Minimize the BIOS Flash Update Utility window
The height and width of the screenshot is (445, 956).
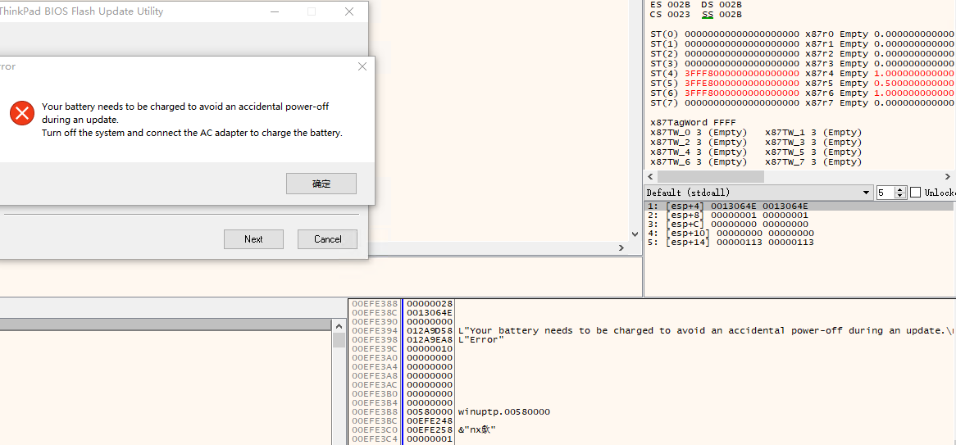(275, 11)
